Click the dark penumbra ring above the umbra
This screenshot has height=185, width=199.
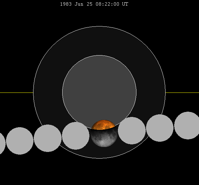click(x=99, y=41)
